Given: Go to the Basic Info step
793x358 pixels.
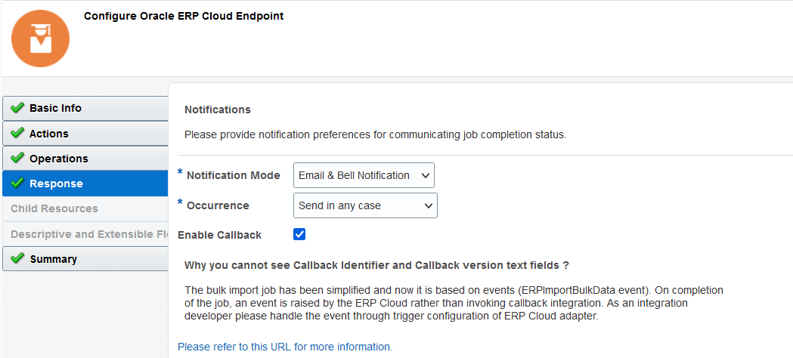Looking at the screenshot, I should [x=55, y=108].
